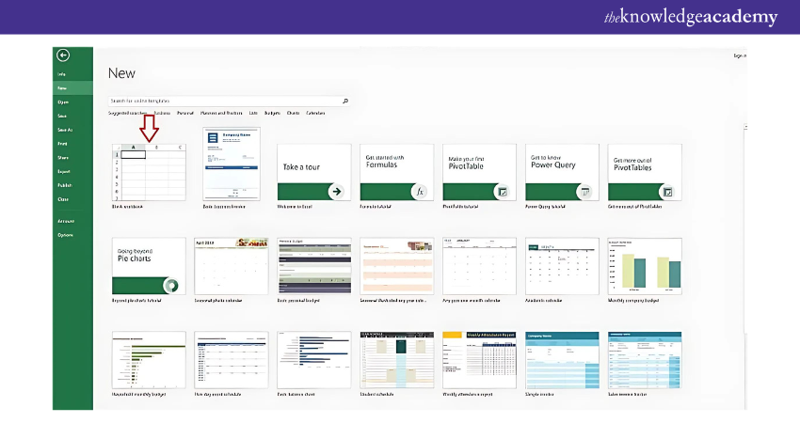
Task: Click the Business suggested search link
Action: click(162, 113)
